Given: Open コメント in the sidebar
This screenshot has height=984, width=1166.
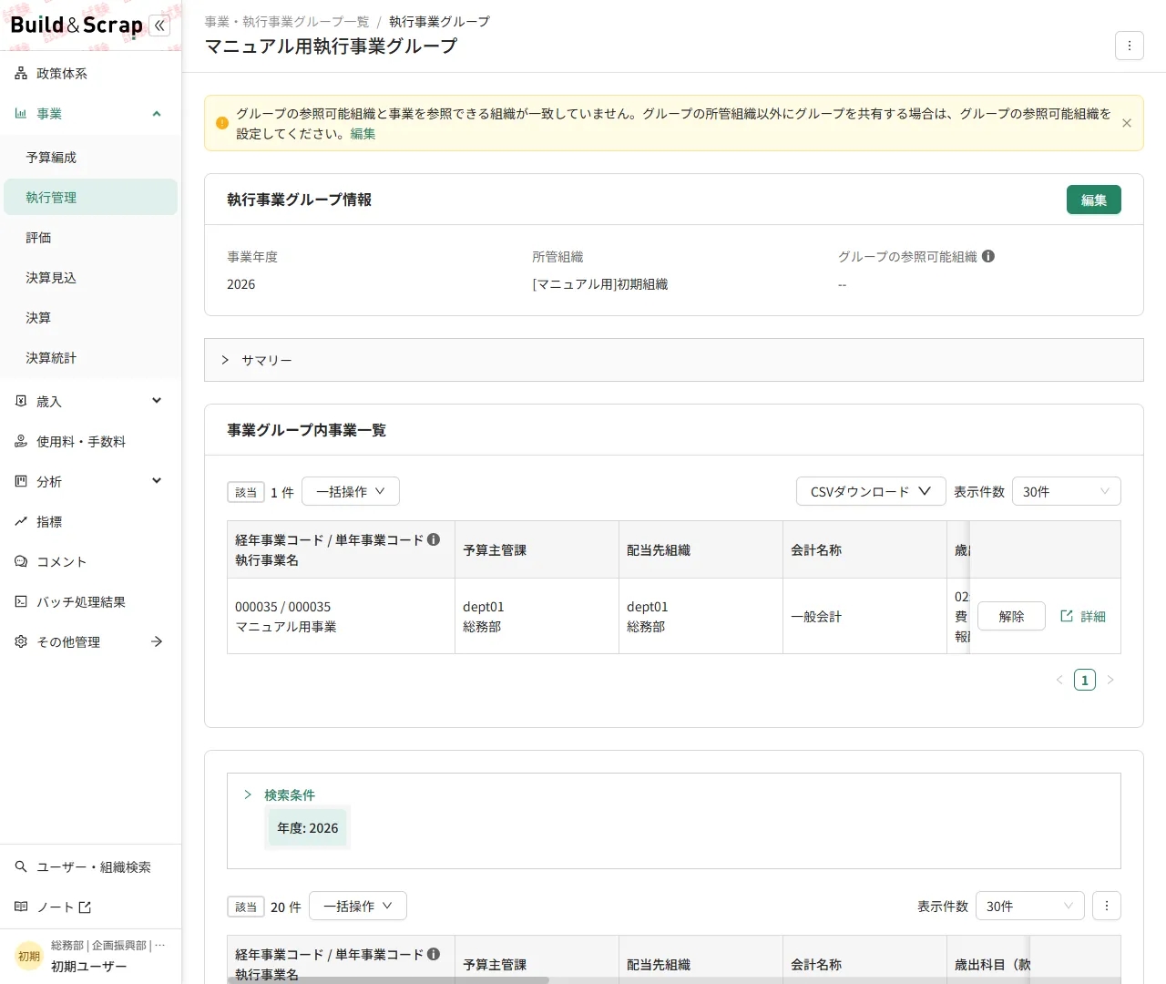Looking at the screenshot, I should point(90,561).
